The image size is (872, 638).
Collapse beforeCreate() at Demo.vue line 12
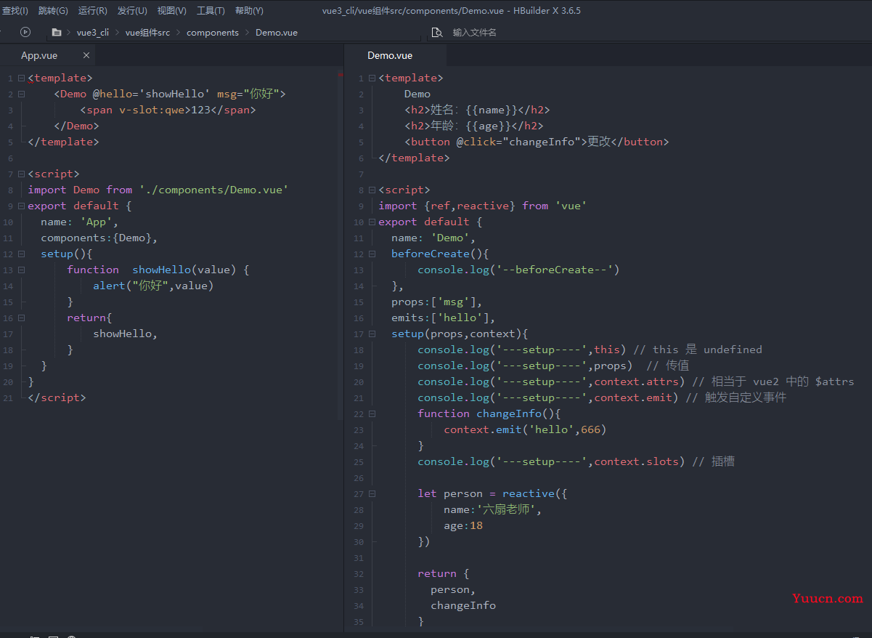pos(372,254)
